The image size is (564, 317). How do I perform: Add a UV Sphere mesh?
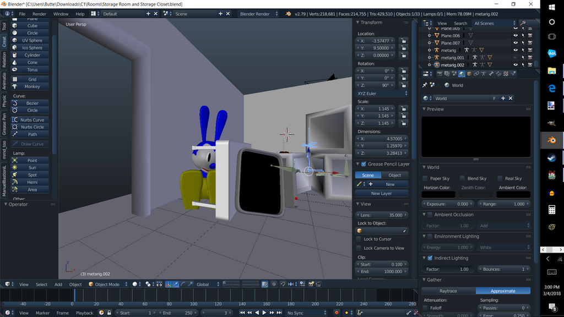click(30, 40)
